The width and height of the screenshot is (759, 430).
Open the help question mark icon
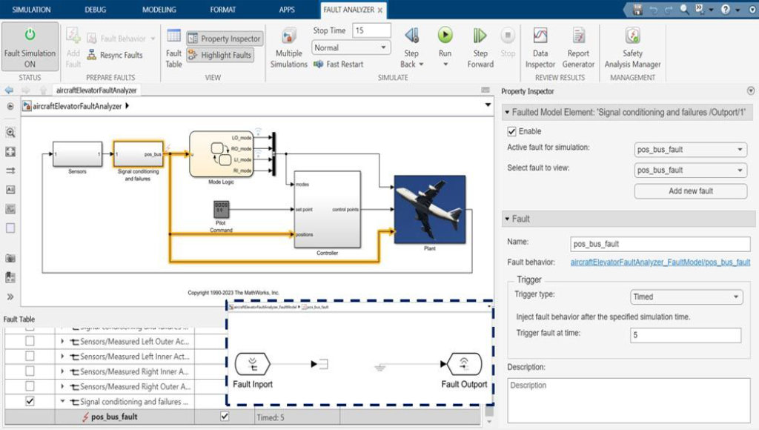[725, 9]
